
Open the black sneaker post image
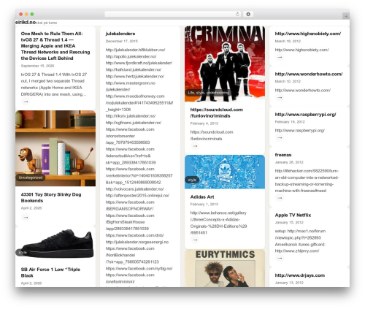tap(55, 243)
